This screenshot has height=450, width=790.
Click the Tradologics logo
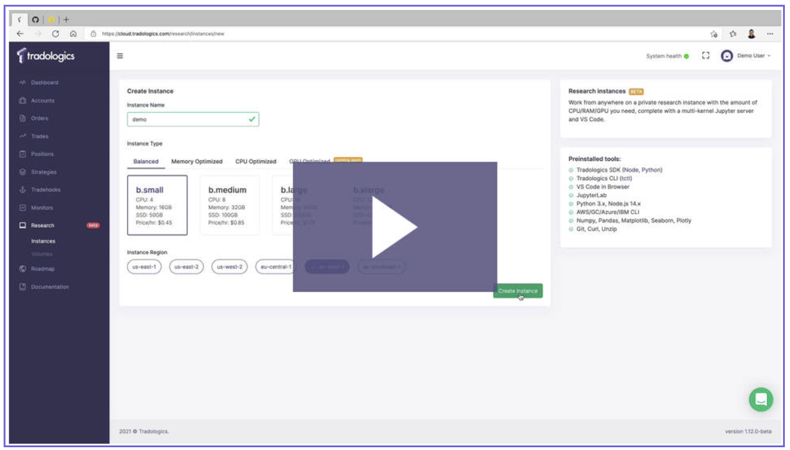point(46,56)
